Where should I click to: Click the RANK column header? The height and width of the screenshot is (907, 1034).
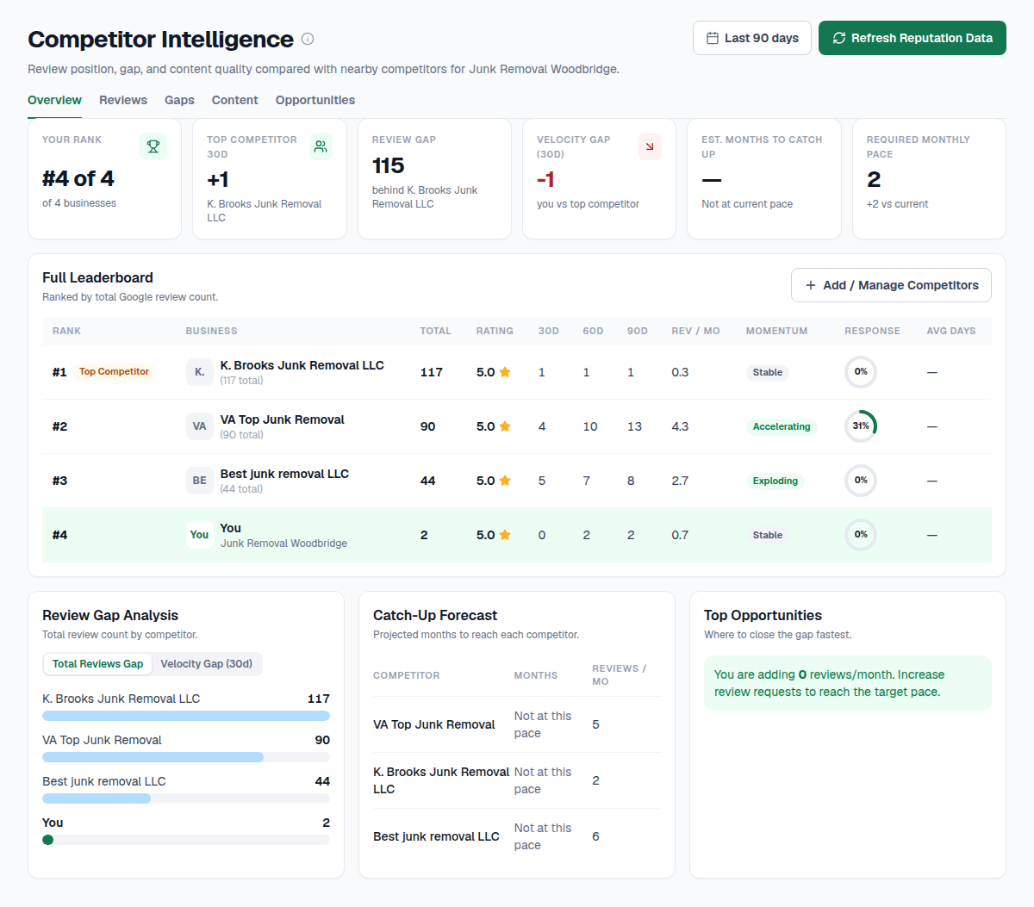[66, 331]
